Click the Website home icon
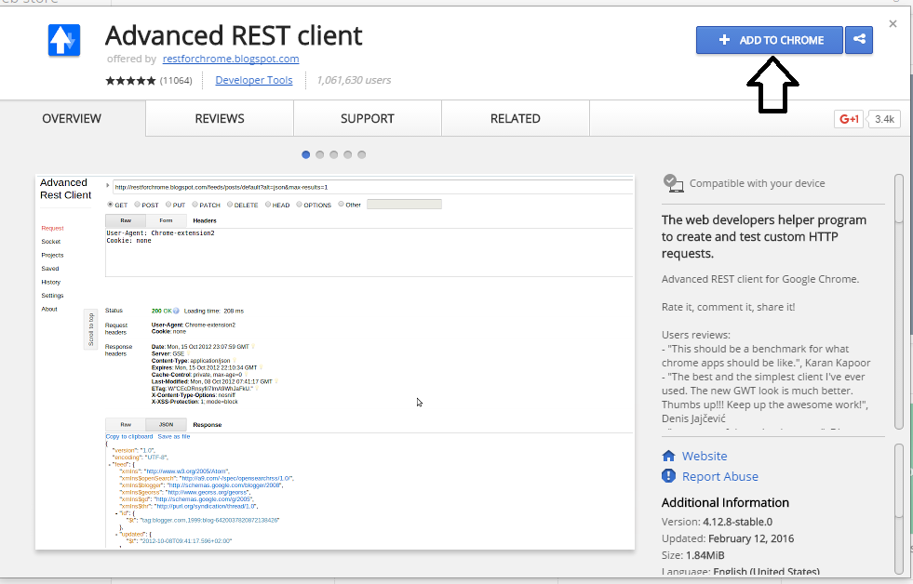Screen dimensions: 913x584 [668, 456]
